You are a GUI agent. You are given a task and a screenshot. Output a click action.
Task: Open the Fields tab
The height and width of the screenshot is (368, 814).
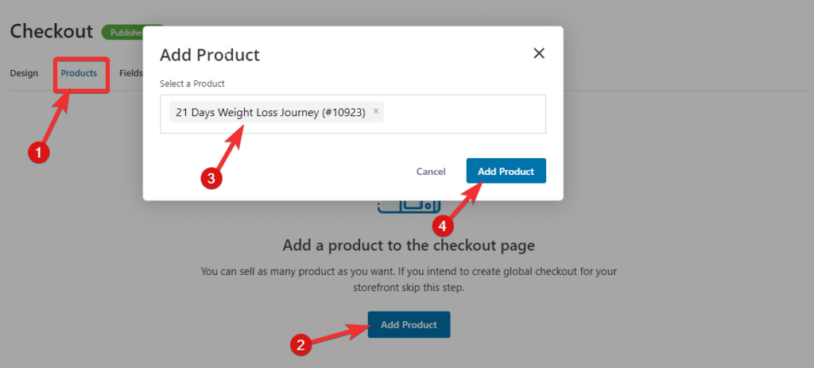click(131, 73)
